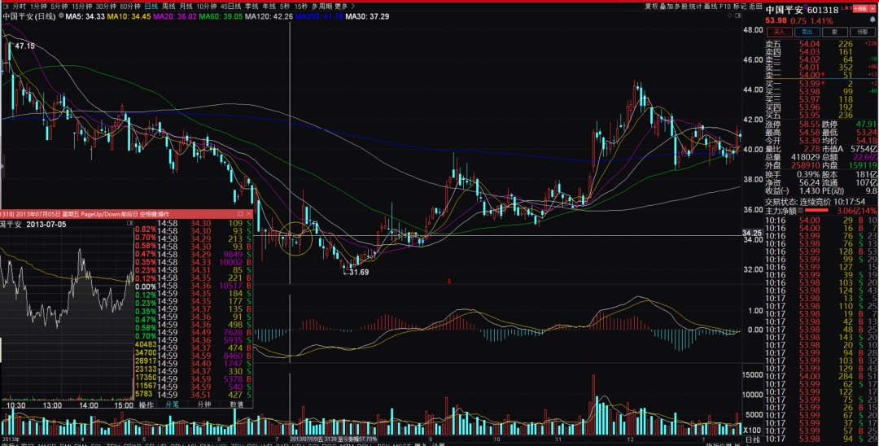Open the 统计 statistics menu

(x=696, y=7)
